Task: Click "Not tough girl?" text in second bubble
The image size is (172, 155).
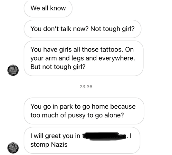Action: coord(112,29)
